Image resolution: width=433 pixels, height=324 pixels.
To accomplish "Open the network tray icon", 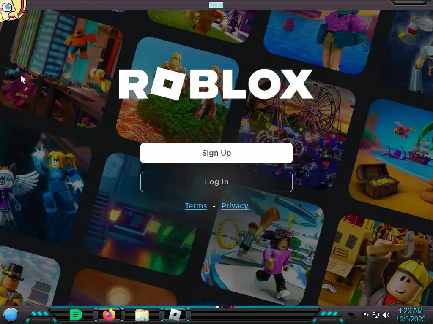I will click(x=376, y=315).
